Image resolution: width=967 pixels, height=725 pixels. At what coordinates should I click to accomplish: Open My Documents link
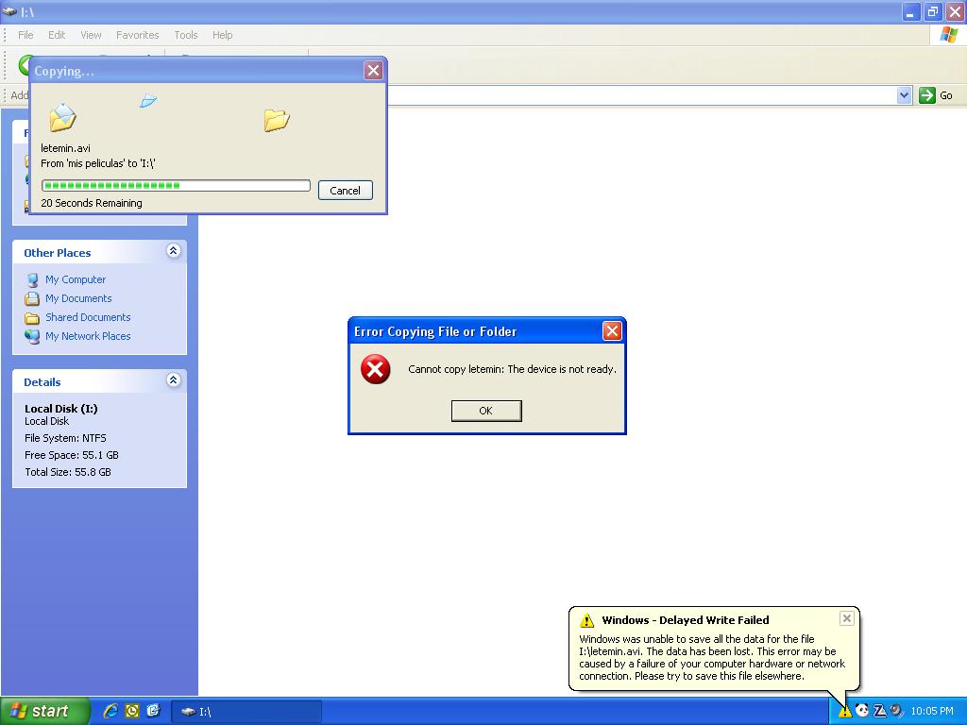coord(78,298)
